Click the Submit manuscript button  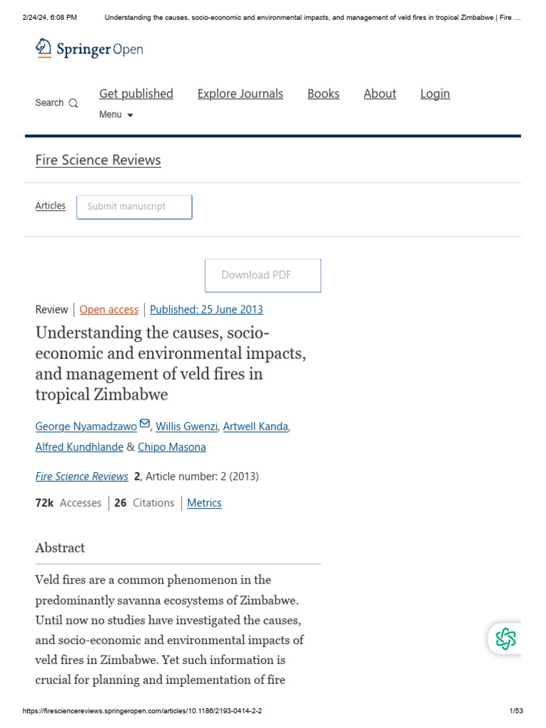(134, 207)
